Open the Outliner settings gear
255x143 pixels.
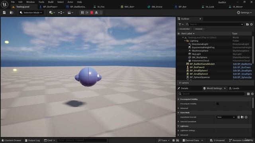[x=251, y=24]
